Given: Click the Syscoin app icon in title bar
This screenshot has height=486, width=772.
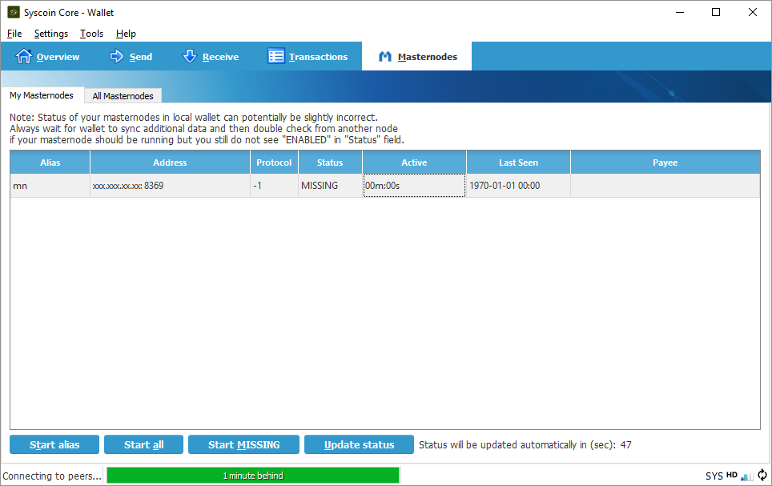Looking at the screenshot, I should [x=14, y=12].
